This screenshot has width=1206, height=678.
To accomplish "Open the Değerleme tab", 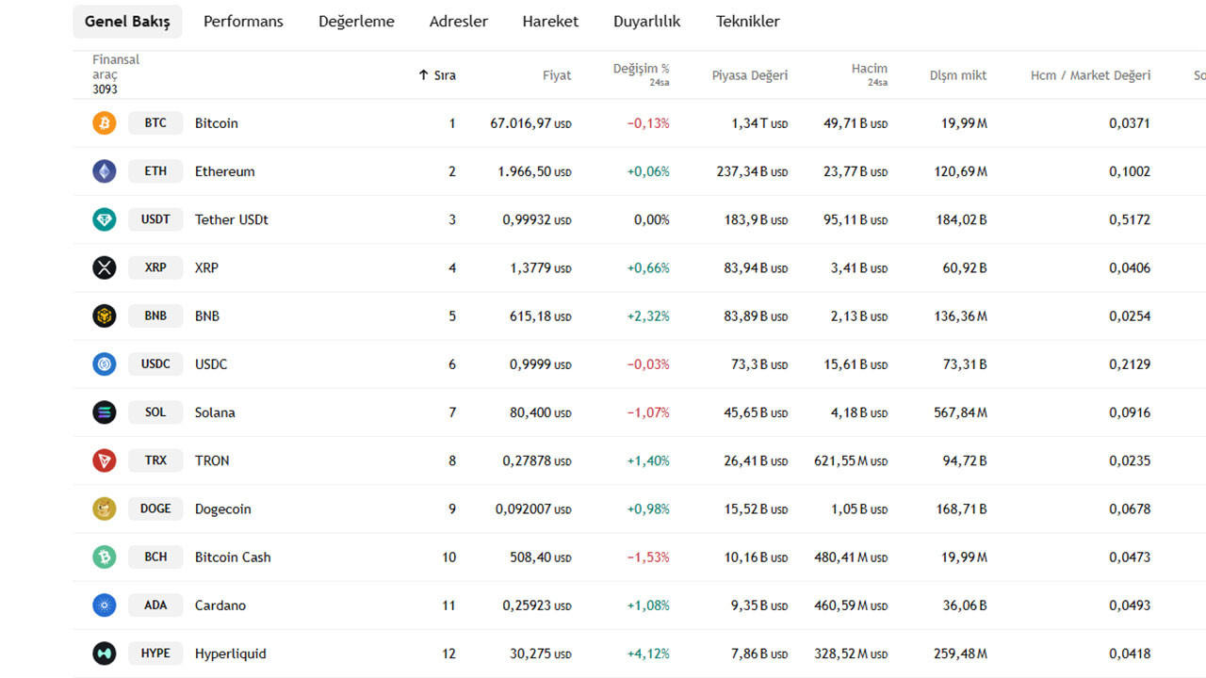I will pyautogui.click(x=356, y=22).
